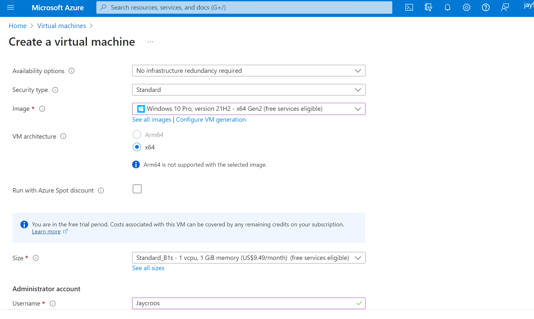Open the account menu at top right
534x319 pixels.
click(x=529, y=5)
